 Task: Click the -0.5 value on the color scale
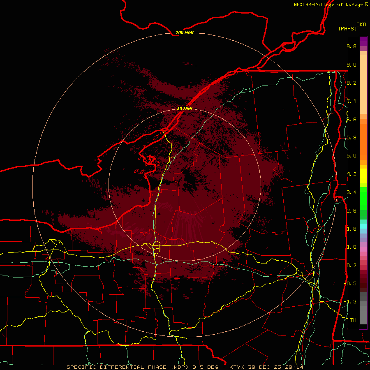(350, 284)
